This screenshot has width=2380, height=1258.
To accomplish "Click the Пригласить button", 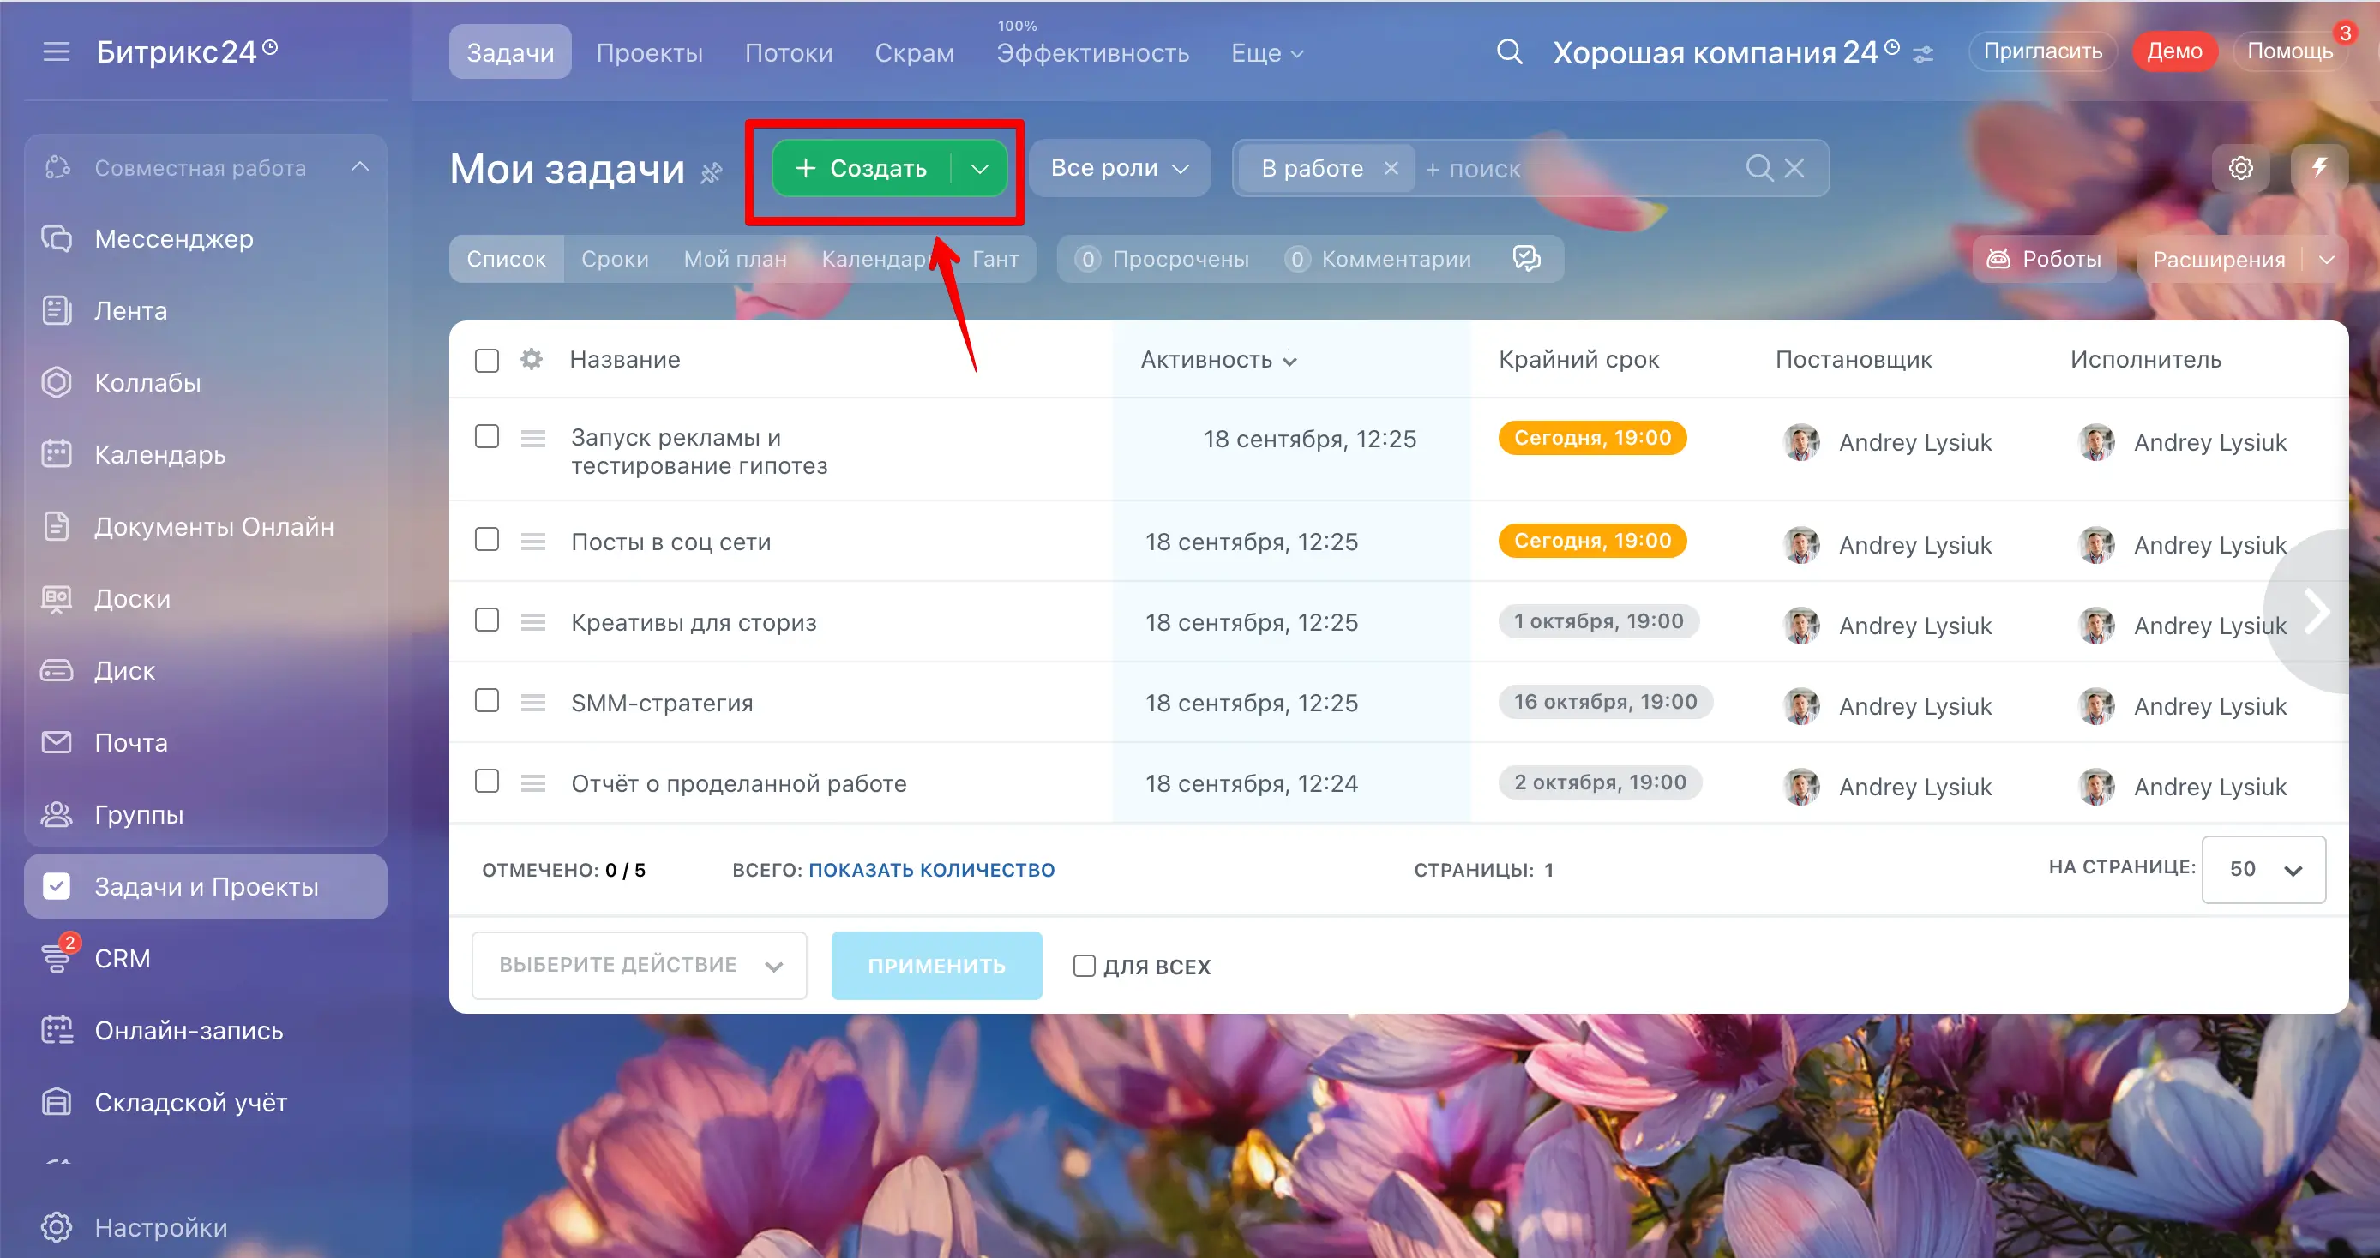I will coord(2042,51).
